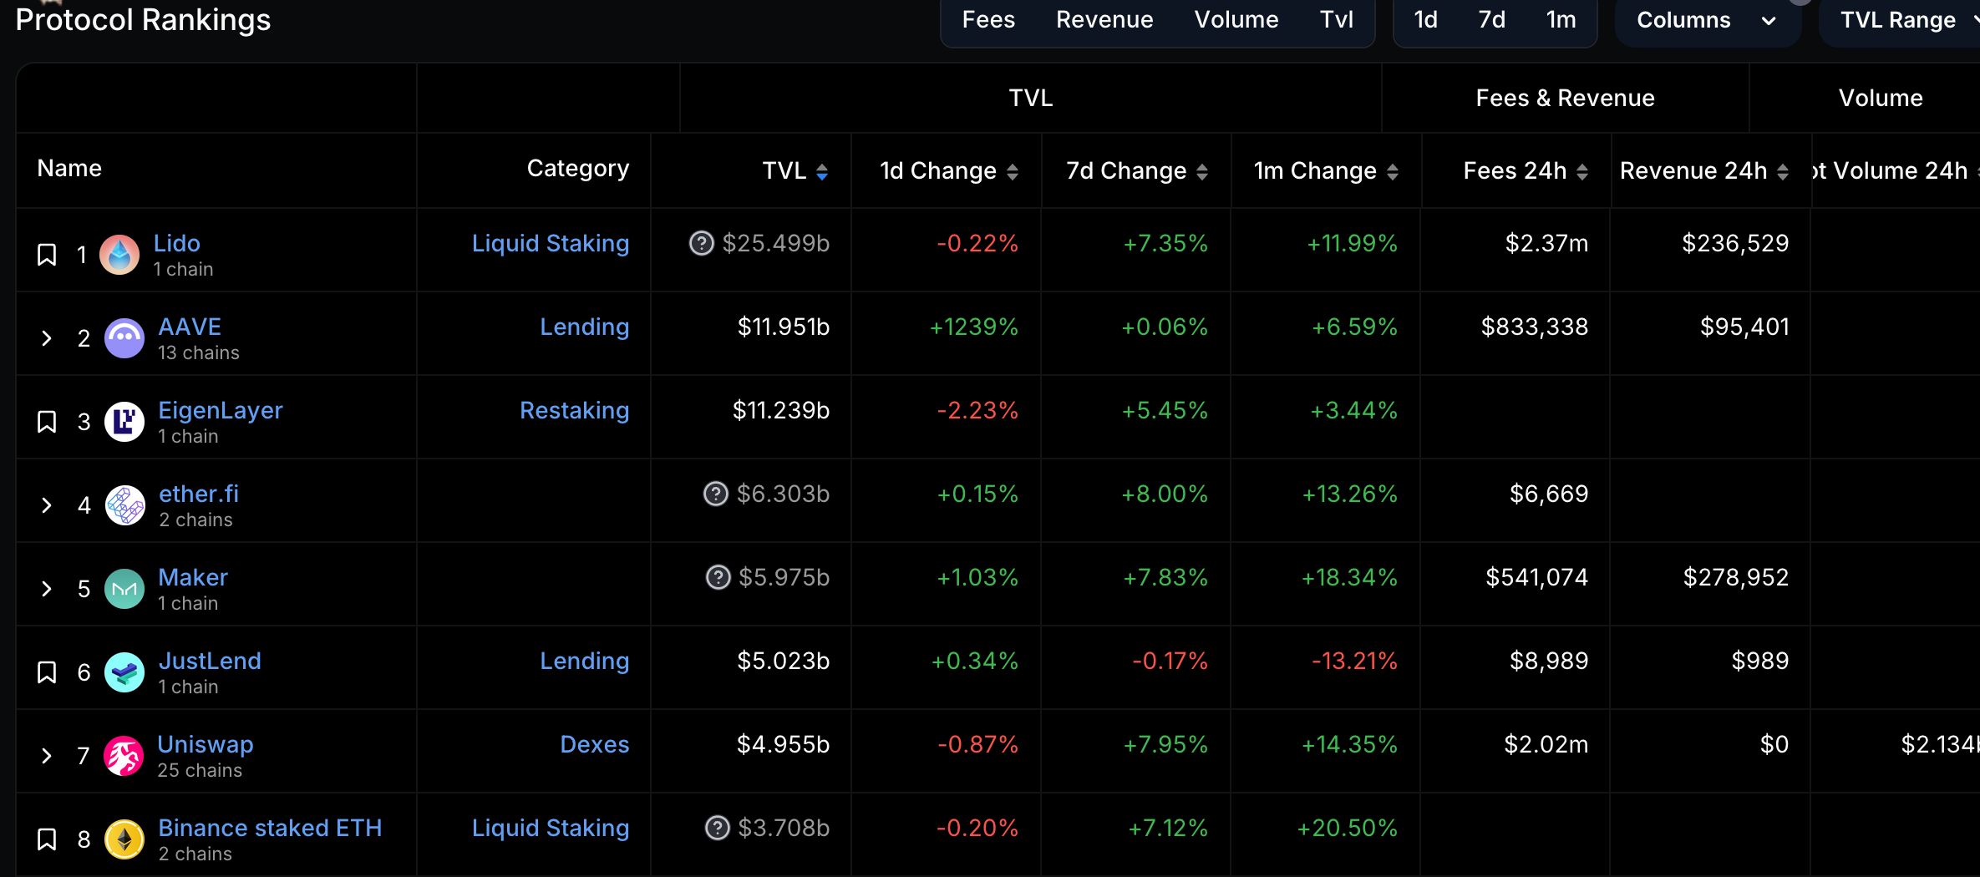Click the Maker logo icon

(x=124, y=589)
